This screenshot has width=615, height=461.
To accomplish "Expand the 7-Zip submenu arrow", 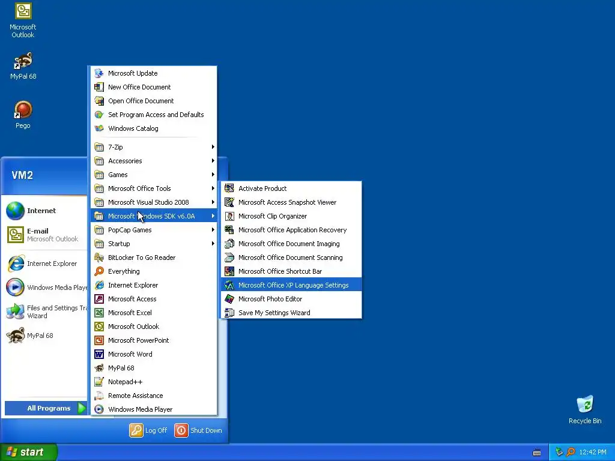I will pyautogui.click(x=213, y=147).
